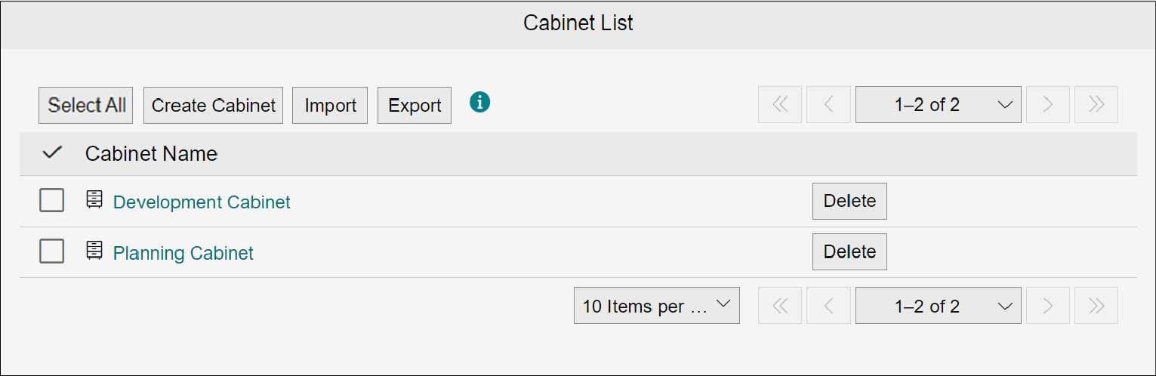Viewport: 1156px width, 376px height.
Task: Click the Planning Cabinet file icon
Action: click(94, 251)
